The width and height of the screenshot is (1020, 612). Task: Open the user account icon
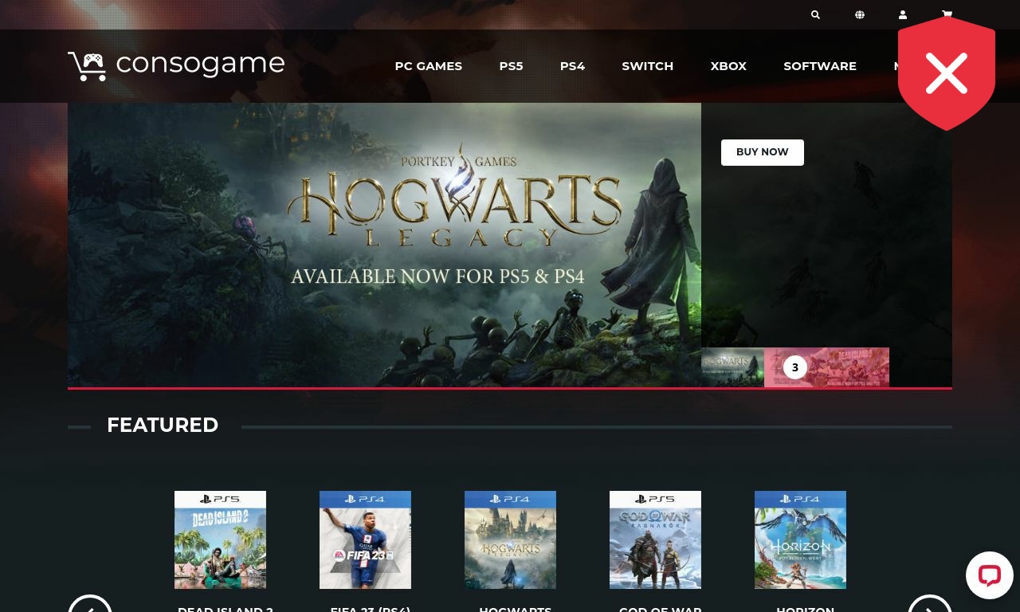[x=903, y=14]
